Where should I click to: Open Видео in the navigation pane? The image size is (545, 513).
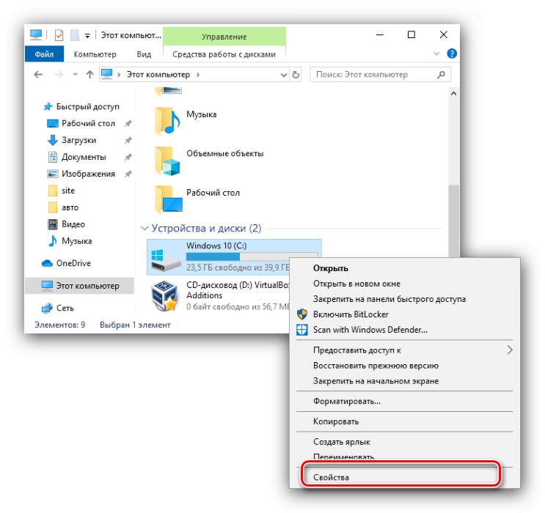tap(73, 224)
